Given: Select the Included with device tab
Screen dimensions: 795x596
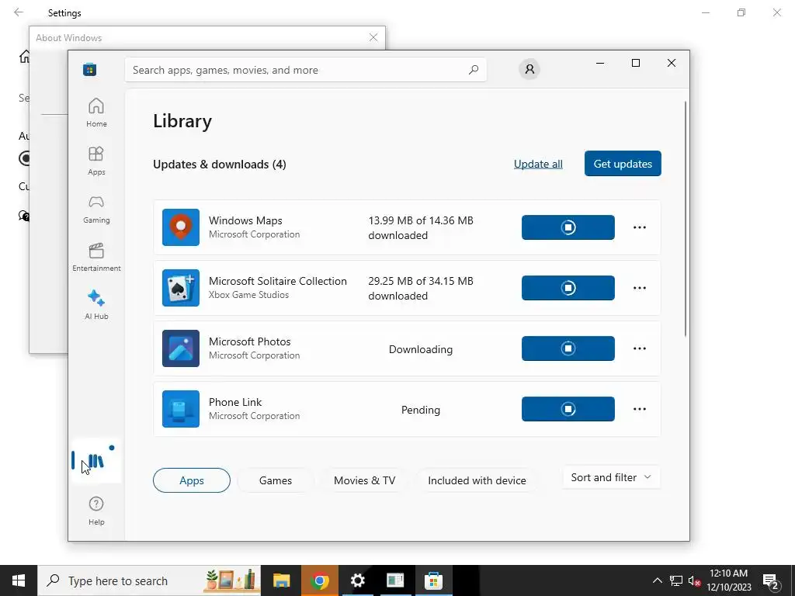Looking at the screenshot, I should tap(477, 480).
